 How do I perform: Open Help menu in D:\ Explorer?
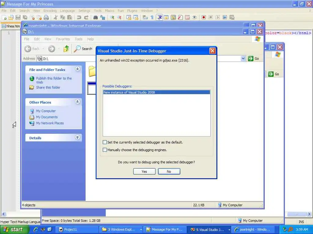pos(90,39)
